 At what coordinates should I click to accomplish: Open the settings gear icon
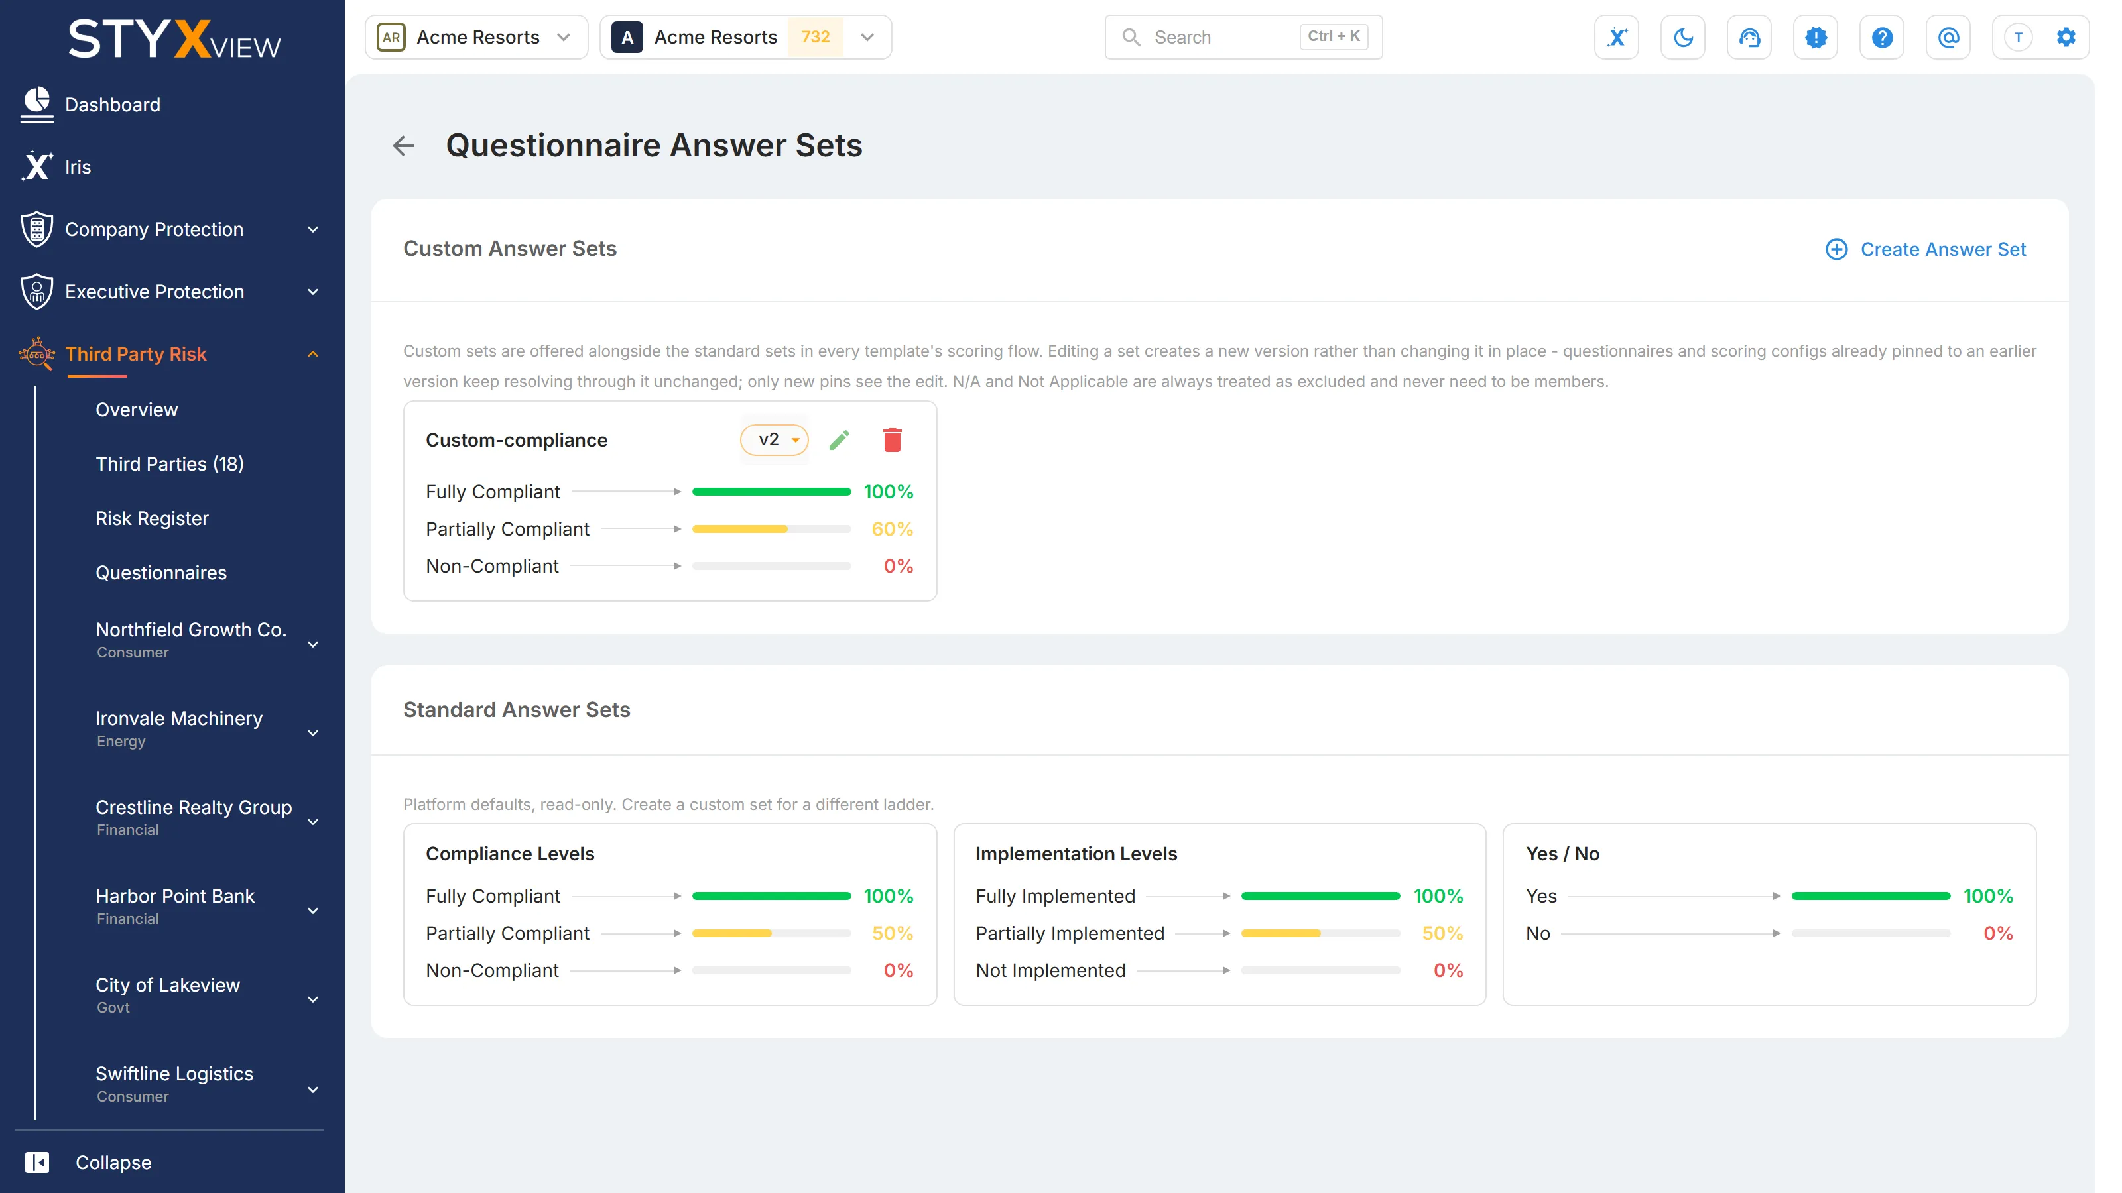pyautogui.click(x=2066, y=37)
